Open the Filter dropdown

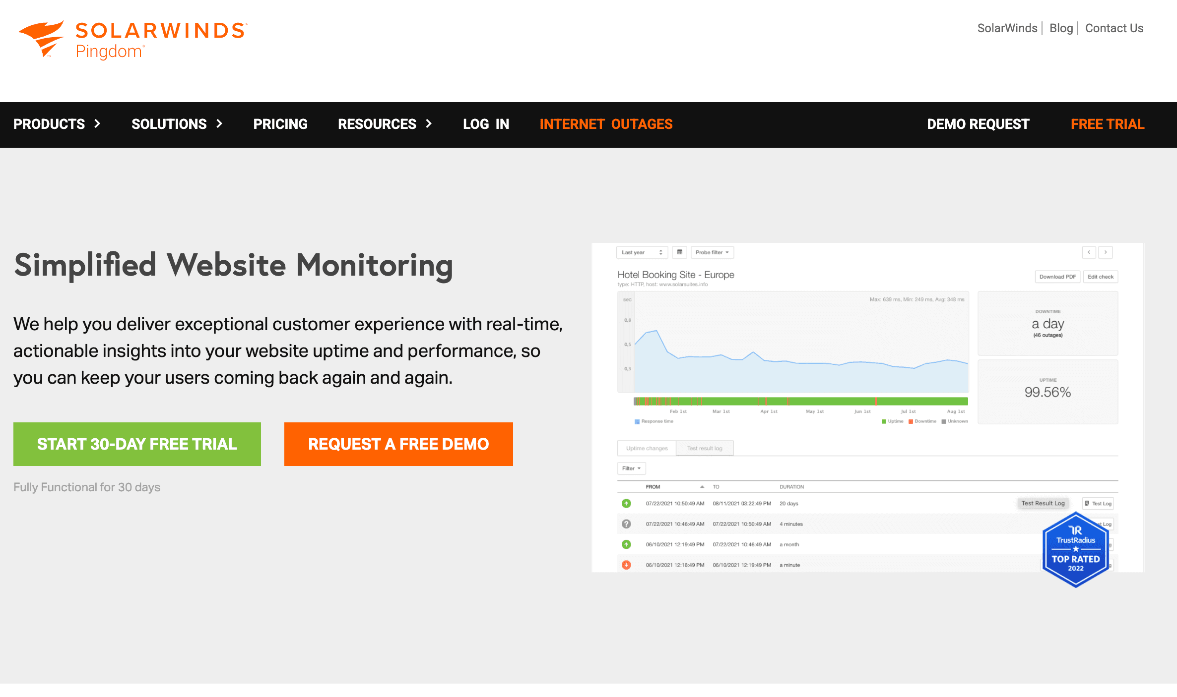coord(631,468)
